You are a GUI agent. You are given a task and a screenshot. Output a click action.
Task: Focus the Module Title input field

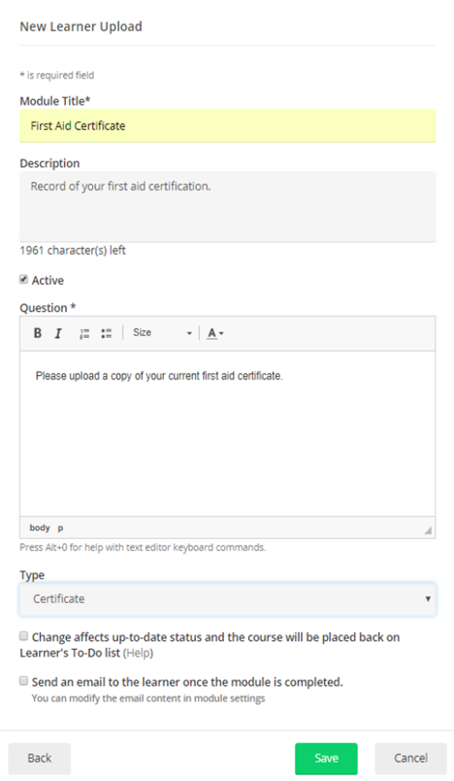227,126
